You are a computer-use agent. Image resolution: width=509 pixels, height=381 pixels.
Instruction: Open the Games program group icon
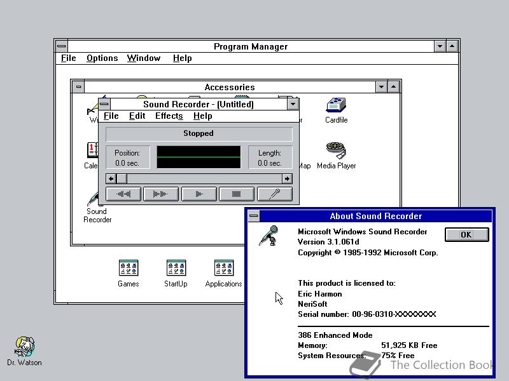point(129,274)
